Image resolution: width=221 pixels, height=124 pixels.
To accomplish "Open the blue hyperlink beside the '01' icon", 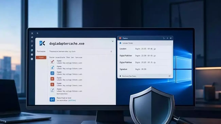I will coord(72,100).
